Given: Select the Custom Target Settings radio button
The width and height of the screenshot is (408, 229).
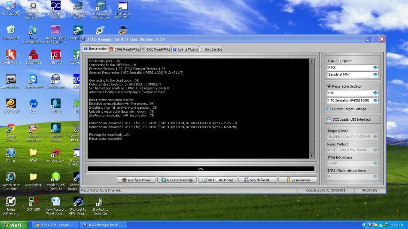Looking at the screenshot, I should point(329,109).
